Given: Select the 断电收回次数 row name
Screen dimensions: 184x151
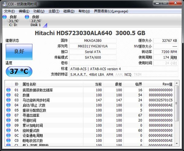Looking at the screenshot, I should click(x=33, y=141).
